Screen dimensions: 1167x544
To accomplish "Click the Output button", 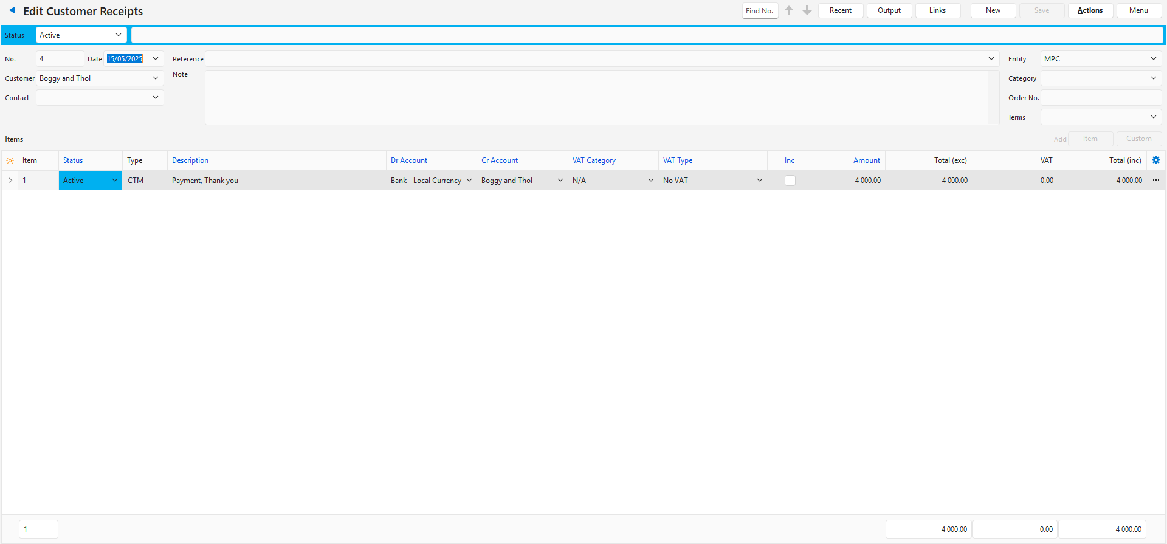I will [889, 10].
